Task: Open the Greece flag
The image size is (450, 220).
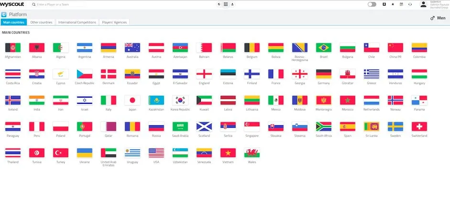Action: click(372, 74)
